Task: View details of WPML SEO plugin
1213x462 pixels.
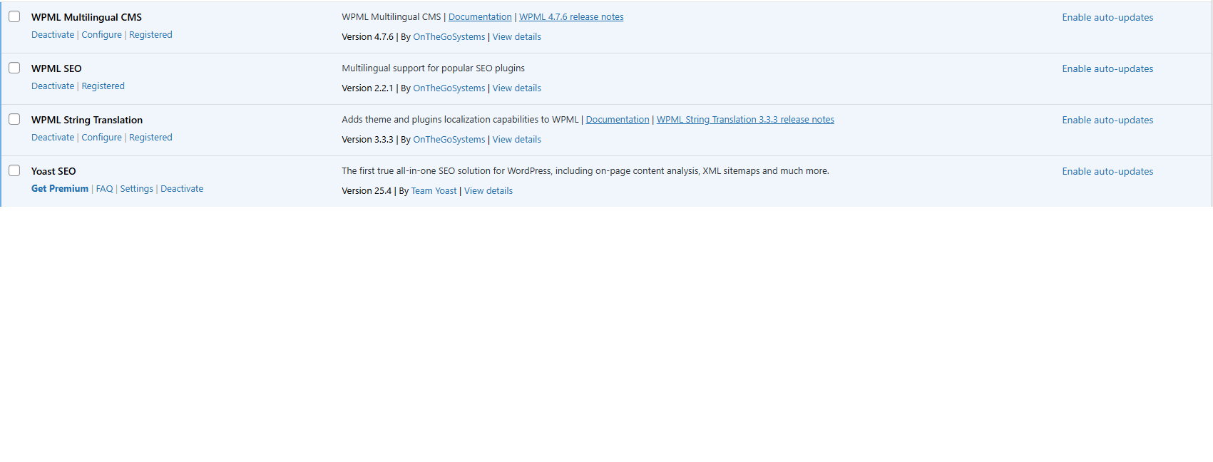Action: [517, 88]
